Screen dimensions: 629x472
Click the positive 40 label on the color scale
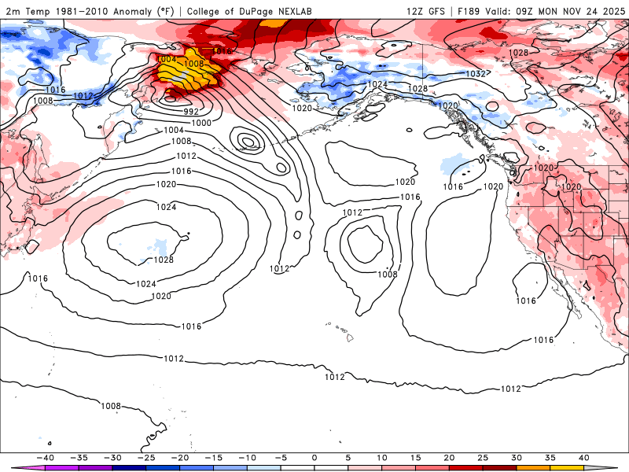pyautogui.click(x=584, y=458)
